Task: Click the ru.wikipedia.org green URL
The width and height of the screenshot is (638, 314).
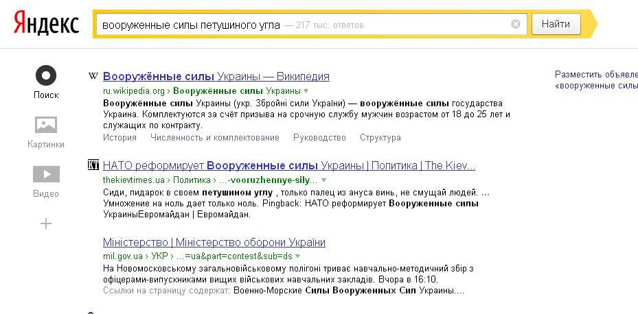Action: tap(134, 91)
